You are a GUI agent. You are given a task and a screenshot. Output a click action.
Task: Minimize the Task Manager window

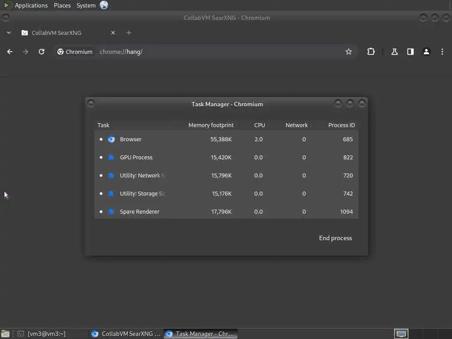[338, 103]
